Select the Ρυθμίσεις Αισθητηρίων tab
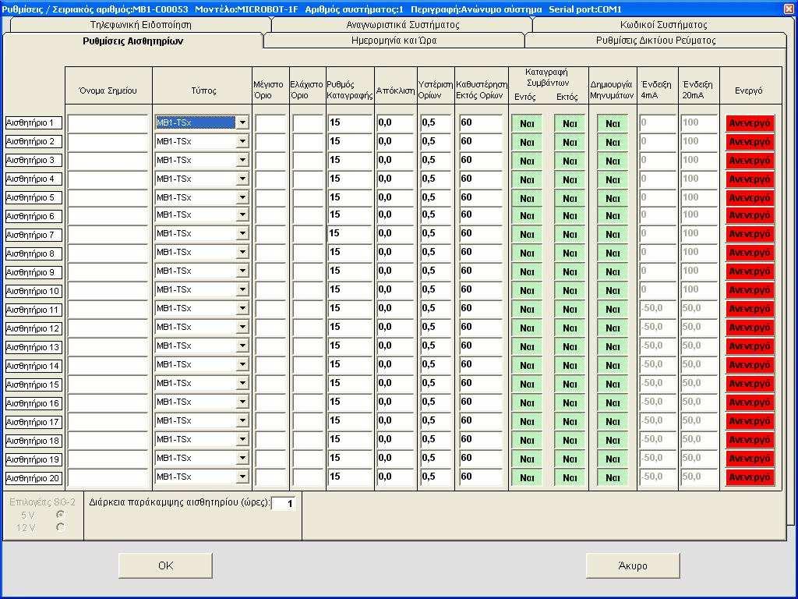Screen dimensions: 798x599 click(132, 41)
